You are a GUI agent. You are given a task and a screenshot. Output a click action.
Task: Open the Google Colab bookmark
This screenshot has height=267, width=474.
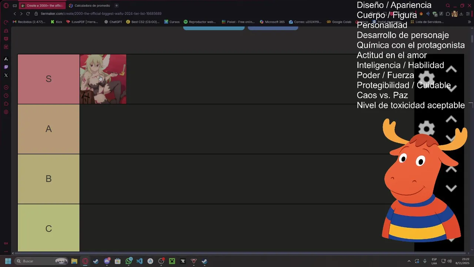point(339,22)
